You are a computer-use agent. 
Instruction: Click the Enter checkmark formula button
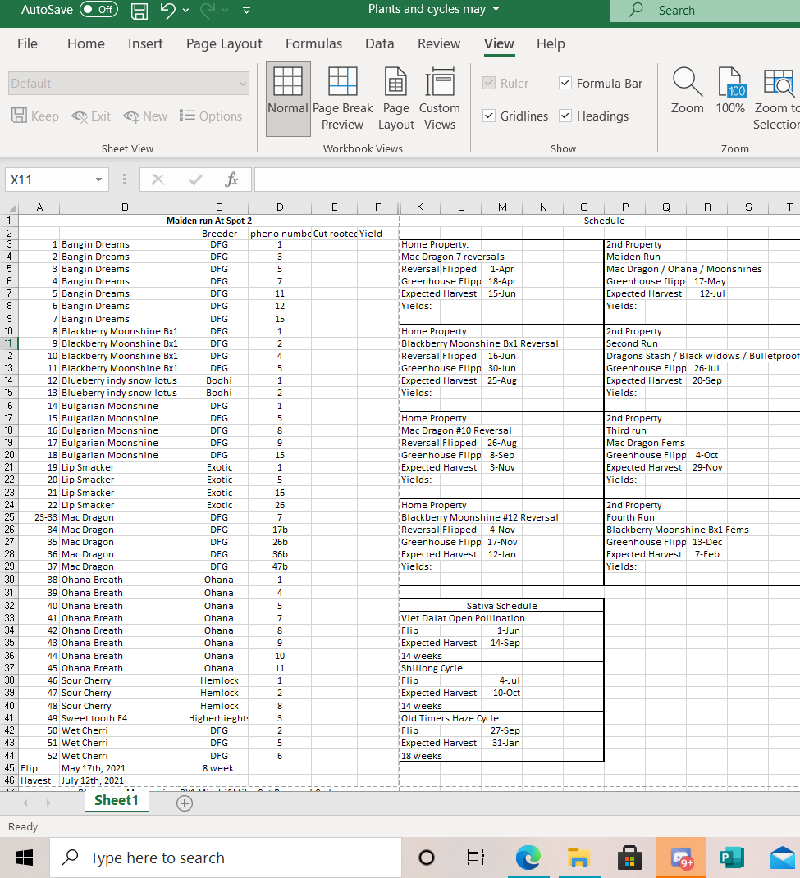[x=195, y=180]
